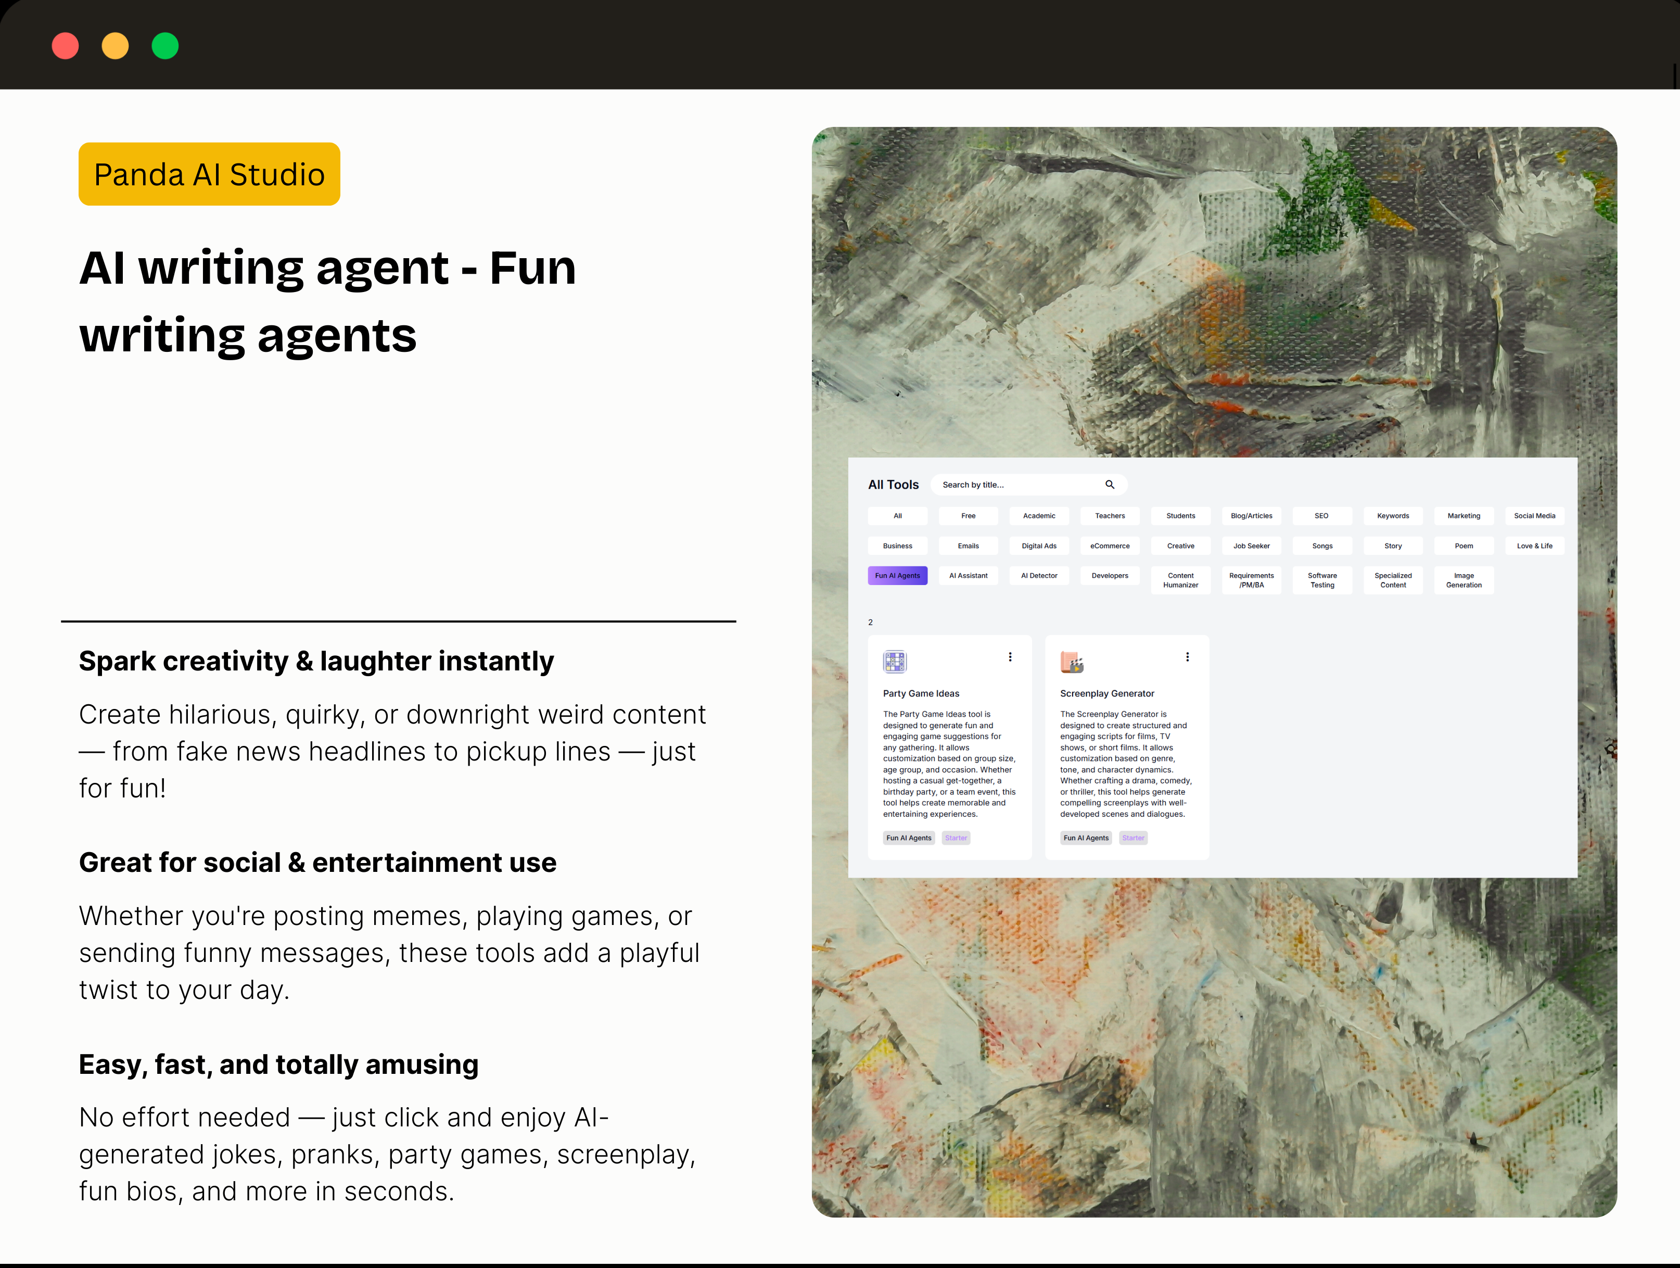This screenshot has height=1268, width=1680.
Task: Filter tools by Social Media
Action: click(1534, 516)
